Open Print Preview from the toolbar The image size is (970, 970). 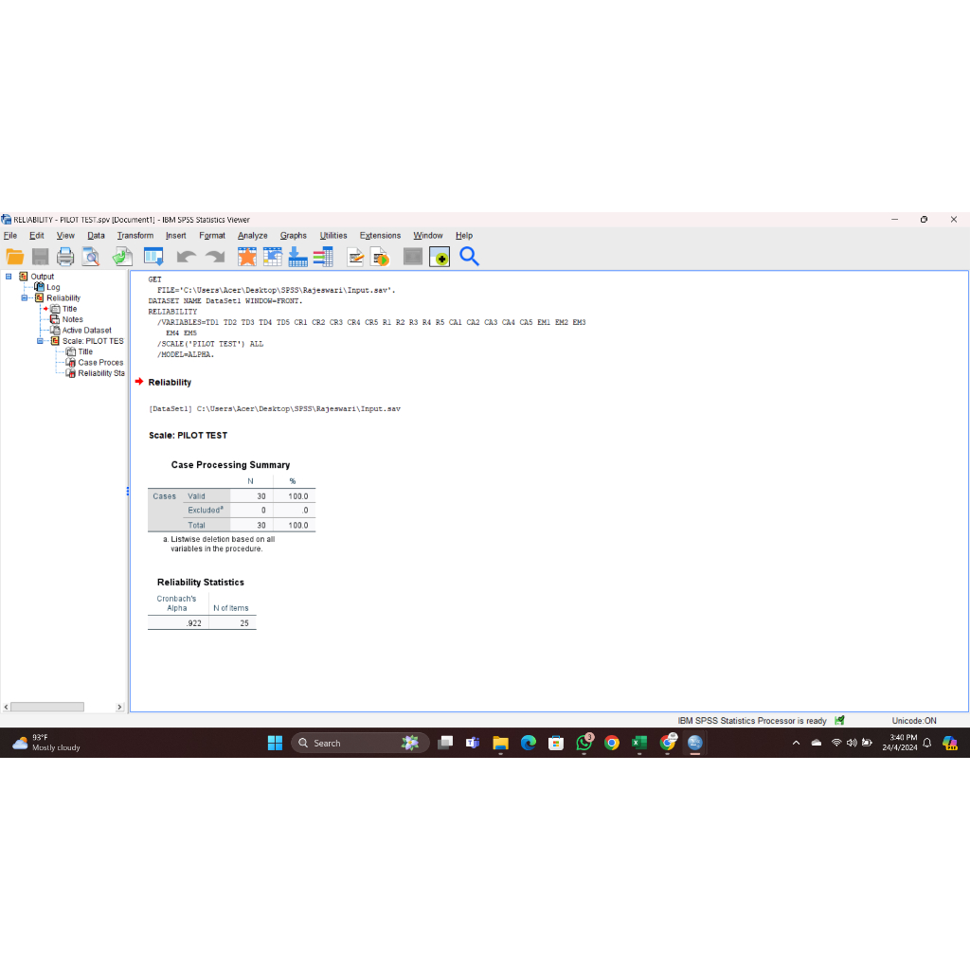90,256
